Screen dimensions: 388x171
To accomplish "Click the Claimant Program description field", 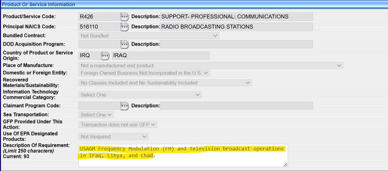I will coord(236,106).
